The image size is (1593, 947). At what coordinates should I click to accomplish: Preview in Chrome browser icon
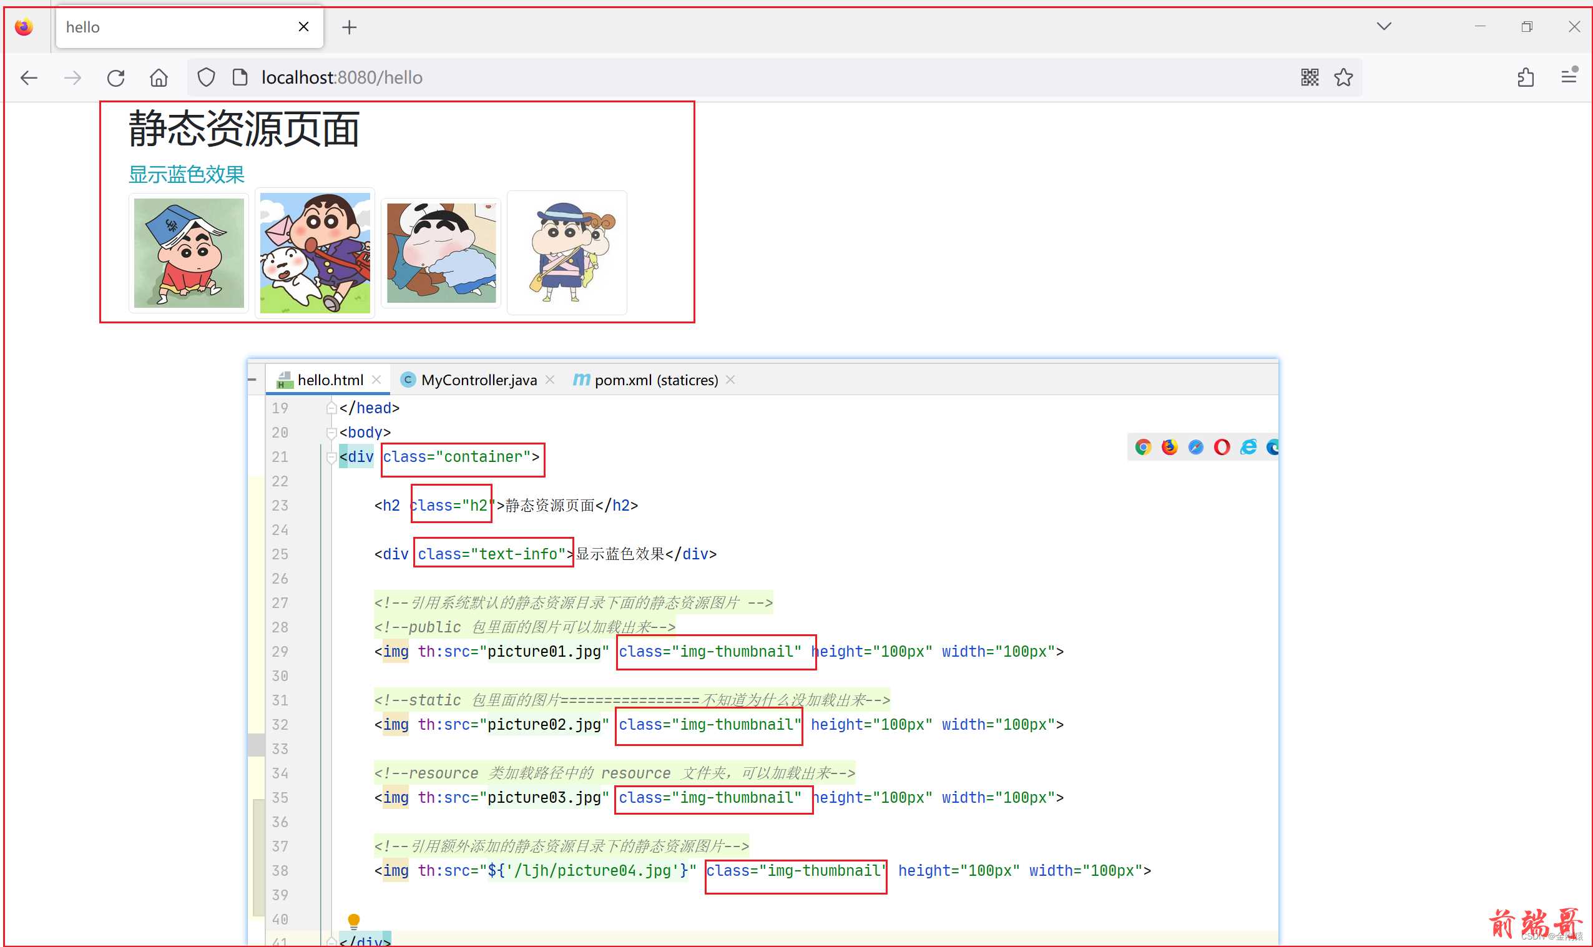pos(1143,448)
